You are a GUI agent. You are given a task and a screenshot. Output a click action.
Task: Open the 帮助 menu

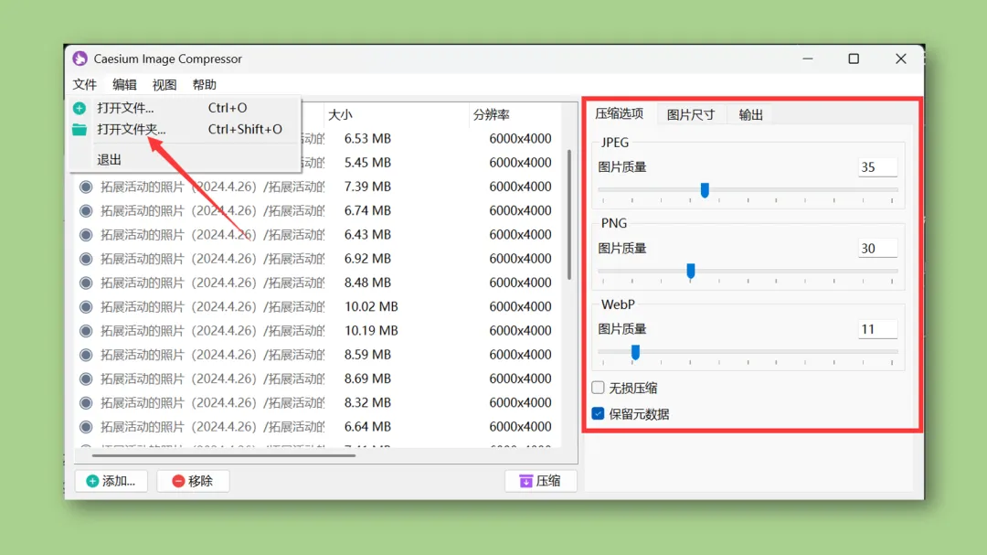coord(204,84)
